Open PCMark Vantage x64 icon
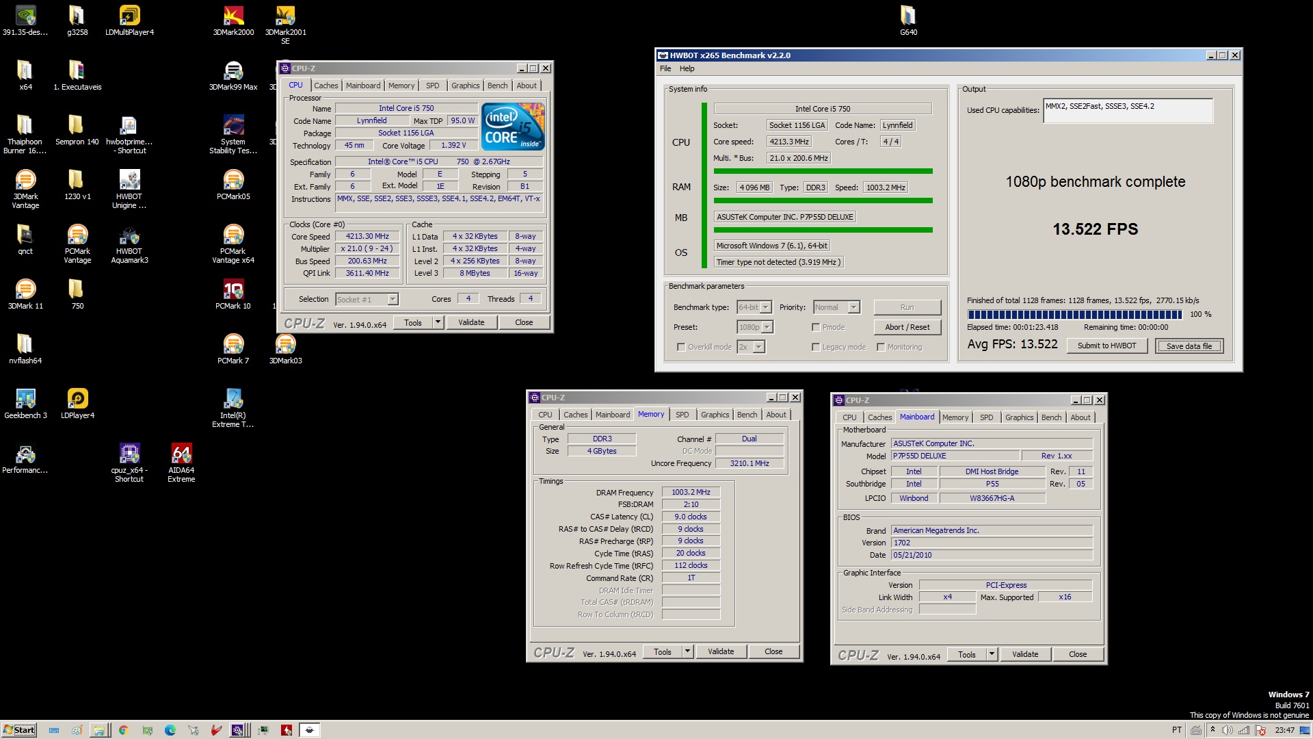 tap(233, 244)
